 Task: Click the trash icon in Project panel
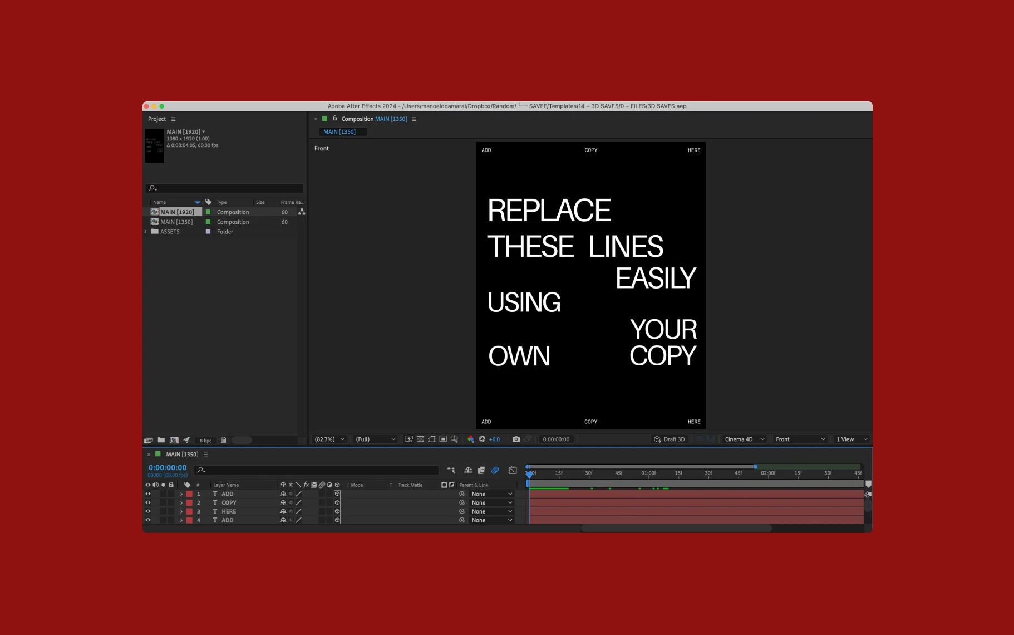pyautogui.click(x=223, y=440)
